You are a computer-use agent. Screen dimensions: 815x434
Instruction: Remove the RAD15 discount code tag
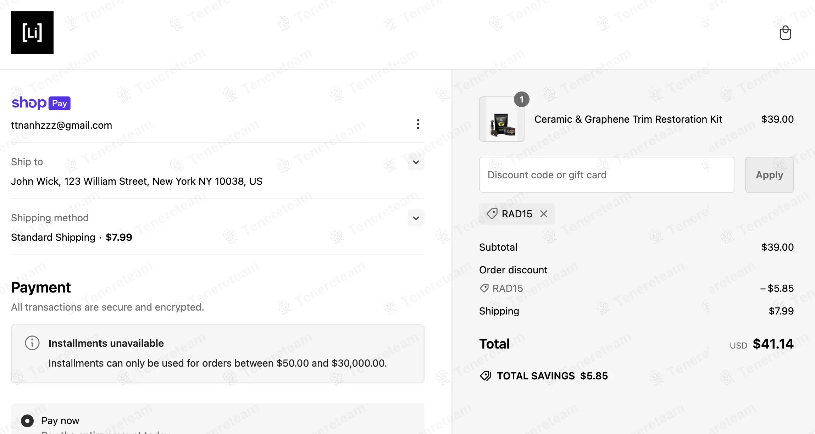coord(544,214)
